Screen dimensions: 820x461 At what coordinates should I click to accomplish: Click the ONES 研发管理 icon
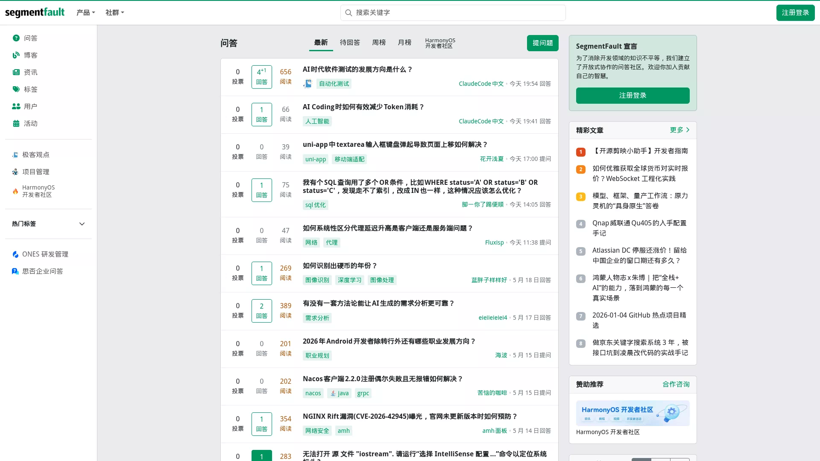(x=15, y=254)
